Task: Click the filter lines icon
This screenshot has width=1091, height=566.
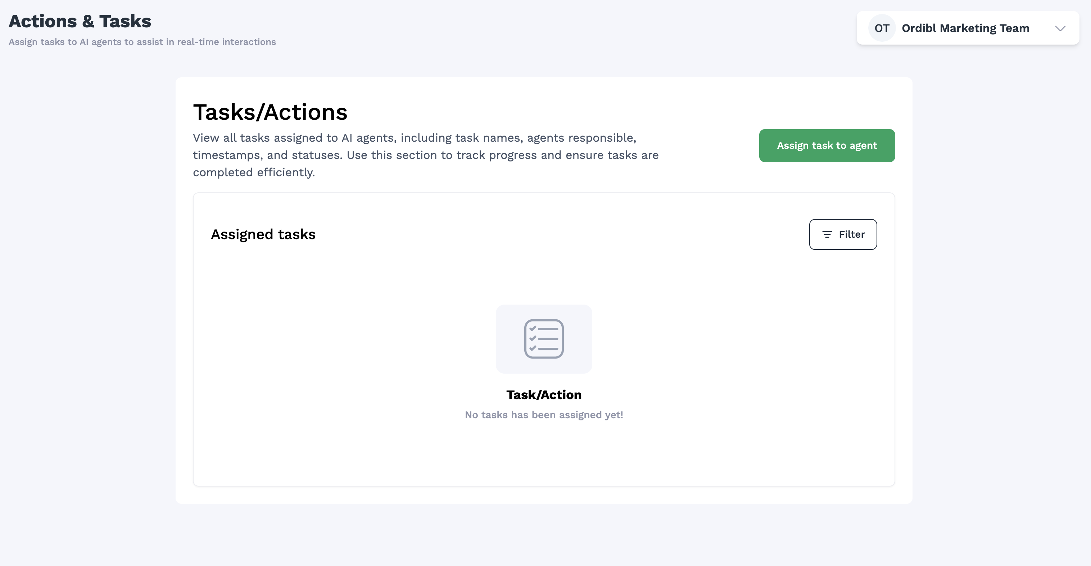Action: 827,234
